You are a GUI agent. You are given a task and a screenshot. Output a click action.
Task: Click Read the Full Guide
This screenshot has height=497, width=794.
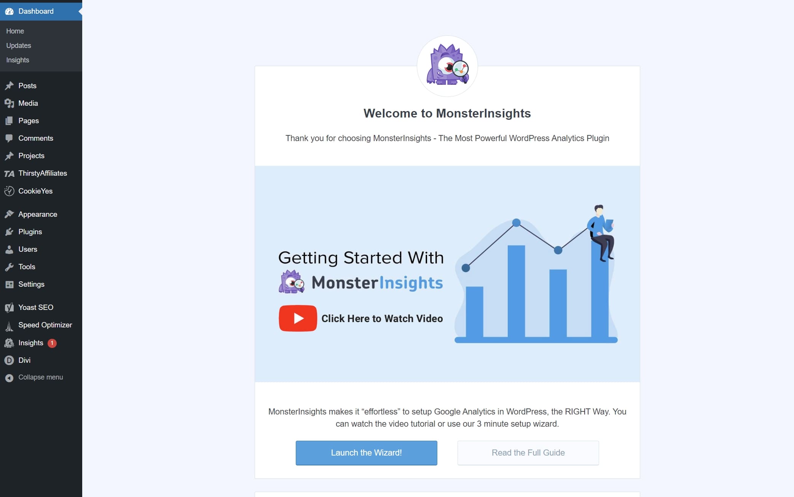tap(528, 453)
